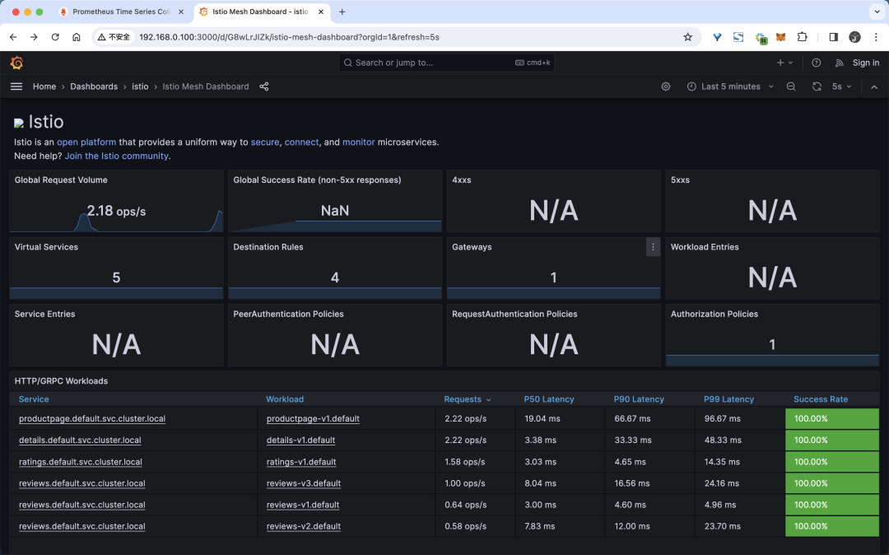
Task: Expand the Last 5 minutes time picker
Action: click(730, 86)
